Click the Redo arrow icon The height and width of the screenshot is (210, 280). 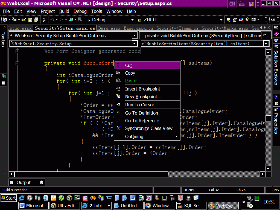coord(62,20)
